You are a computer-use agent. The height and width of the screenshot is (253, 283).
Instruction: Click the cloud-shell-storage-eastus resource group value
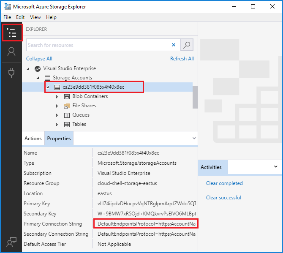point(127,183)
